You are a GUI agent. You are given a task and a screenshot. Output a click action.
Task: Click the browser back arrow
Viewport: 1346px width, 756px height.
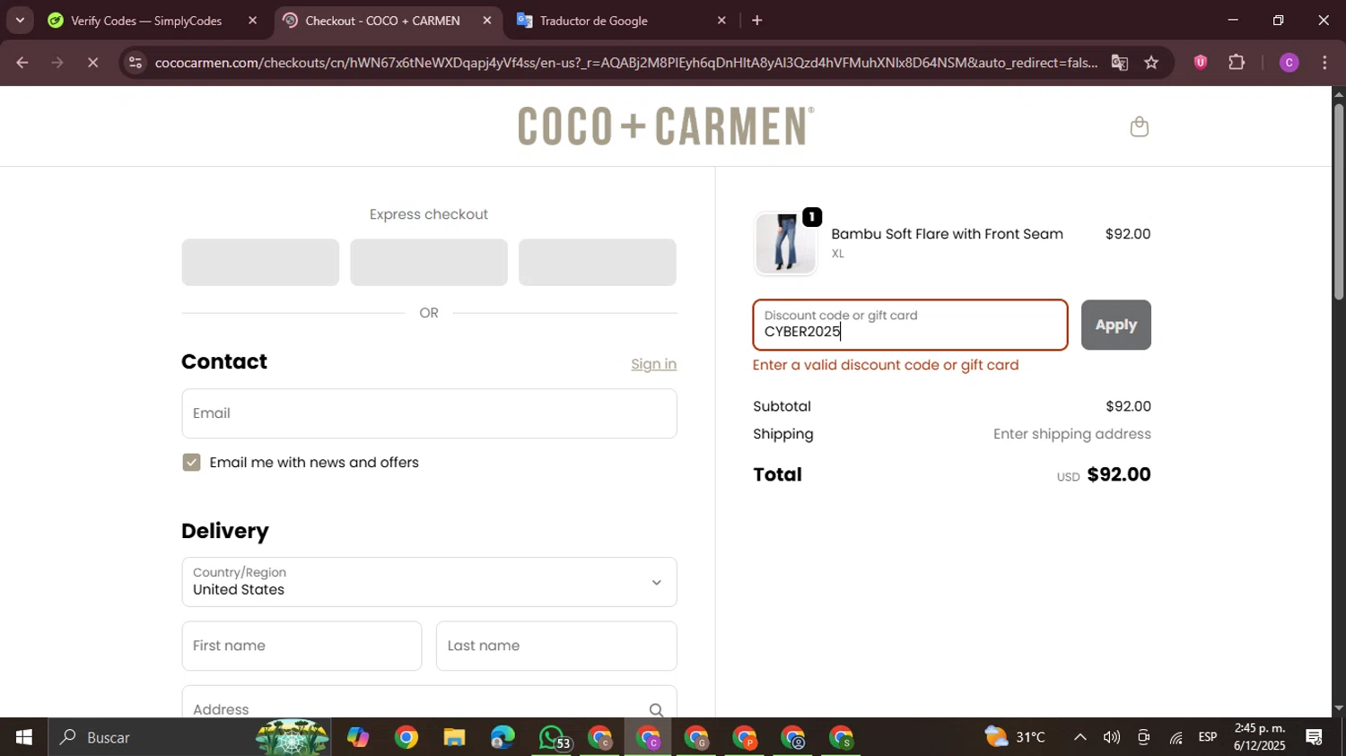pos(22,63)
